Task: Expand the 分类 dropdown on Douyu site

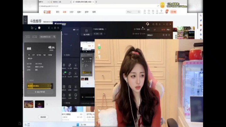Action: coord(72,12)
